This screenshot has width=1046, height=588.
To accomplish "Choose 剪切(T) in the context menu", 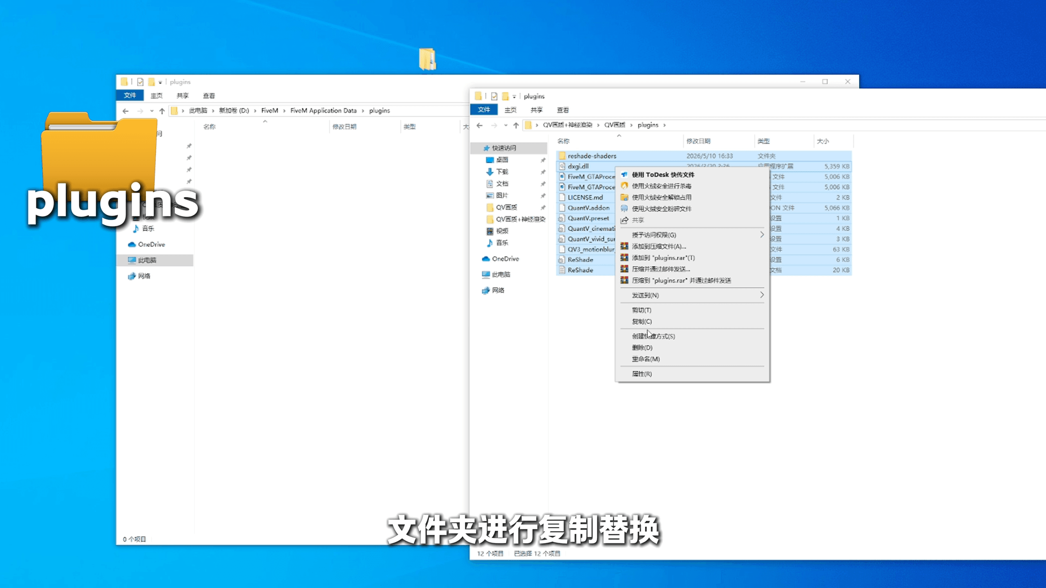I will [641, 310].
